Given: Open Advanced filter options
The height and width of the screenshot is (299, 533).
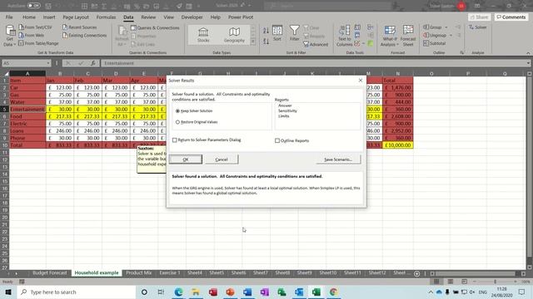Looking at the screenshot, I should pyautogui.click(x=316, y=44).
